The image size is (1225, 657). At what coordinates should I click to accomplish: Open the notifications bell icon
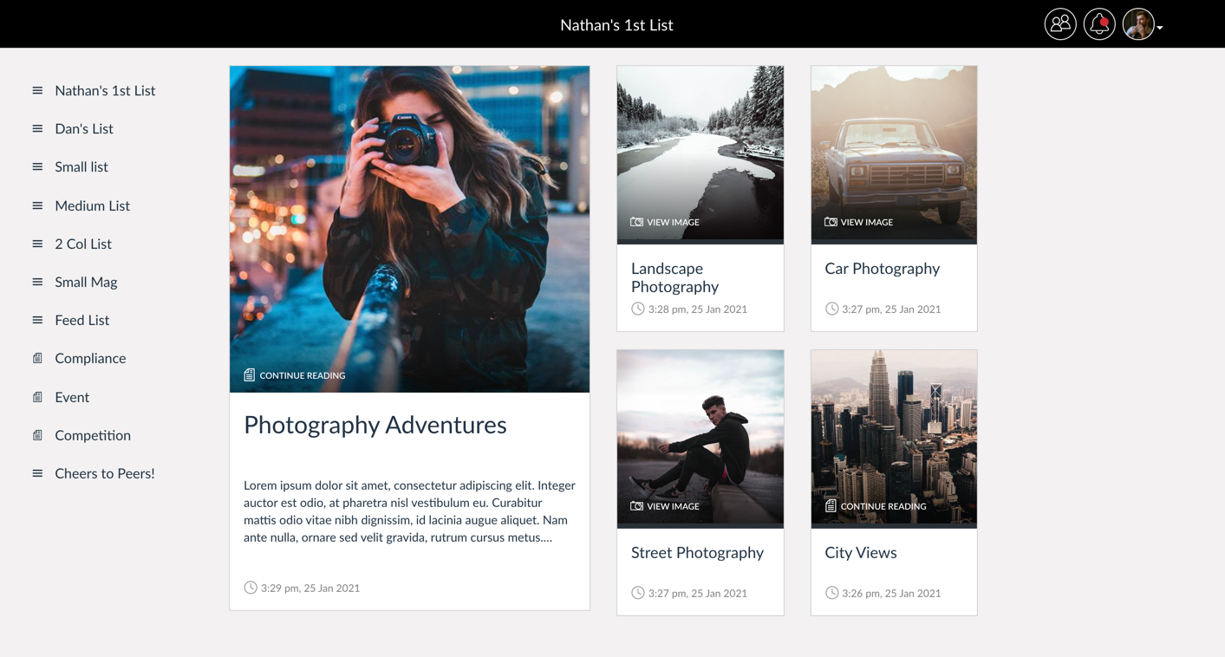coord(1099,24)
